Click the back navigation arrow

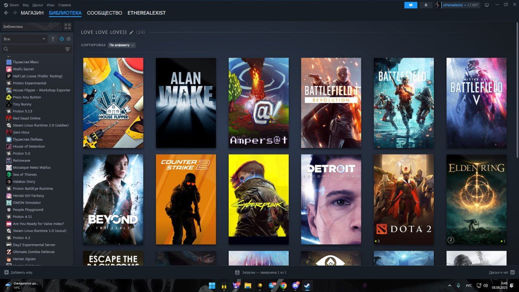point(6,13)
